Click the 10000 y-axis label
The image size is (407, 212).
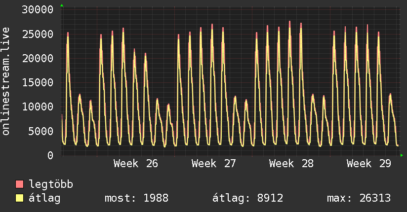[x=38, y=107]
